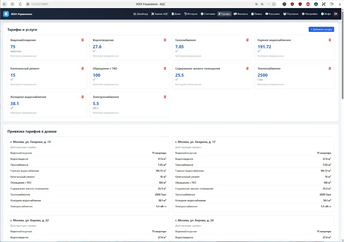This screenshot has height=242, width=344.
Task: Go back using browser back arrow
Action: click(x=4, y=4)
